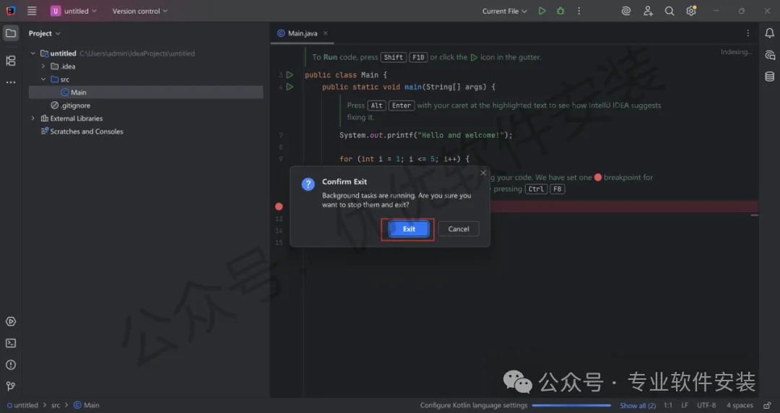780x413 pixels.
Task: Close the Main.java tab
Action: click(325, 32)
